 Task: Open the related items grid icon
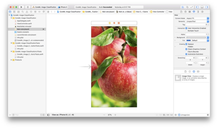(x=48, y=12)
